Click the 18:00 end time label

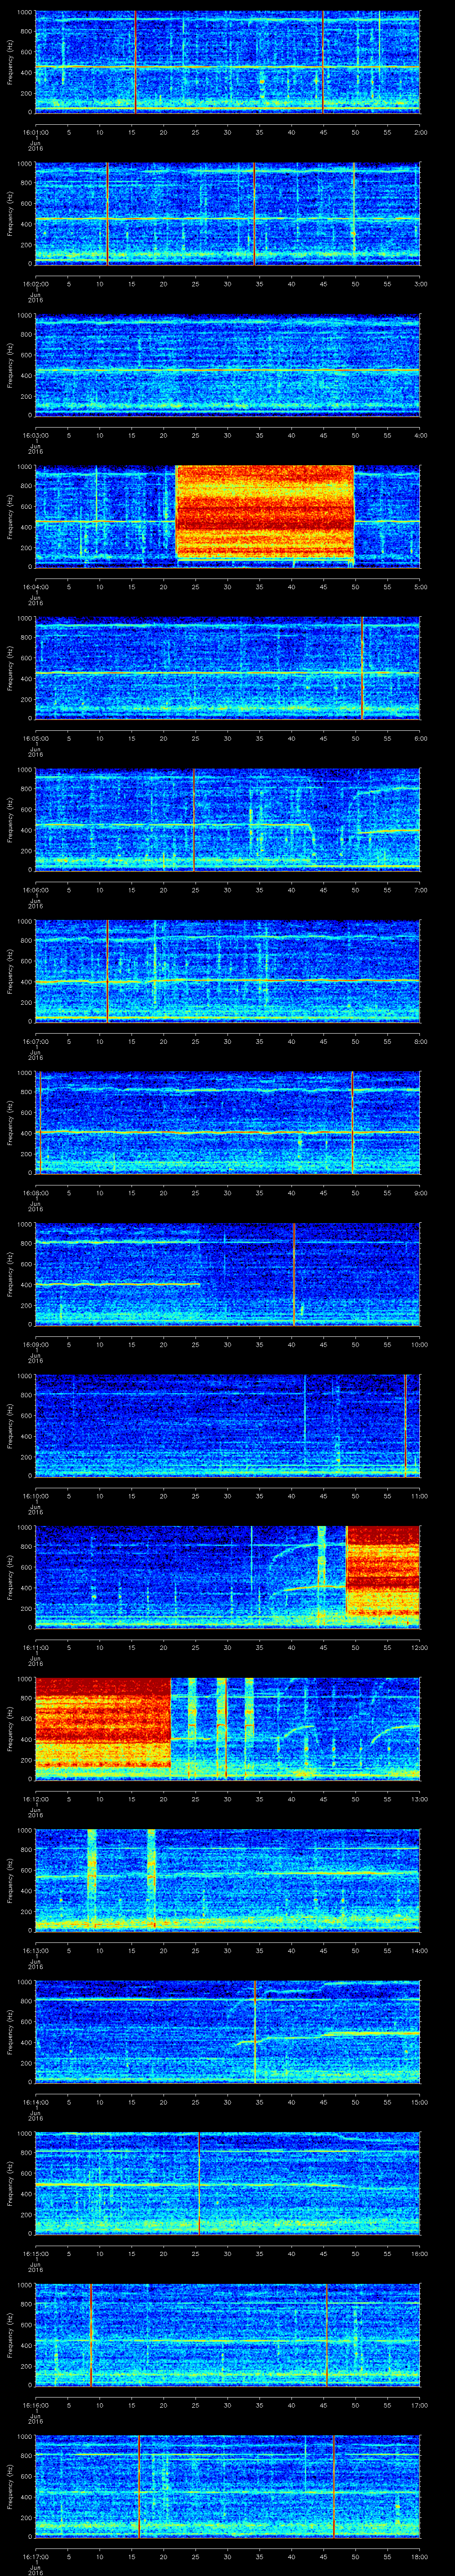[x=419, y=2556]
